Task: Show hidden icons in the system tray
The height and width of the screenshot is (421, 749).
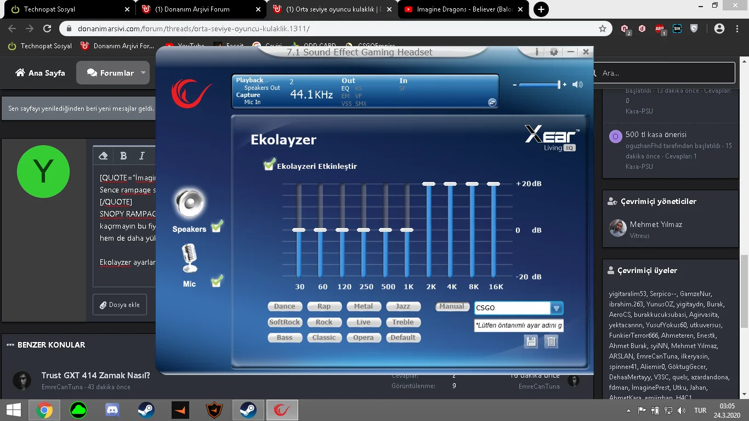Action: [628, 409]
